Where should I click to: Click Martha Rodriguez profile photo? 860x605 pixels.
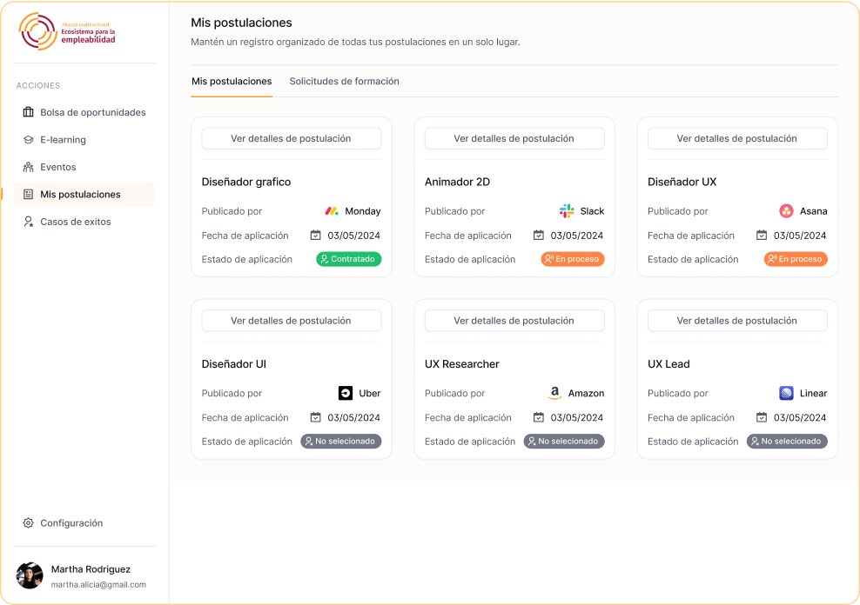tap(30, 575)
